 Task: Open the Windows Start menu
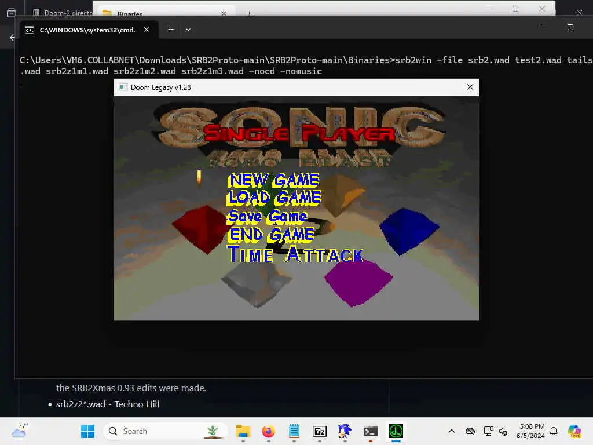pyautogui.click(x=88, y=431)
